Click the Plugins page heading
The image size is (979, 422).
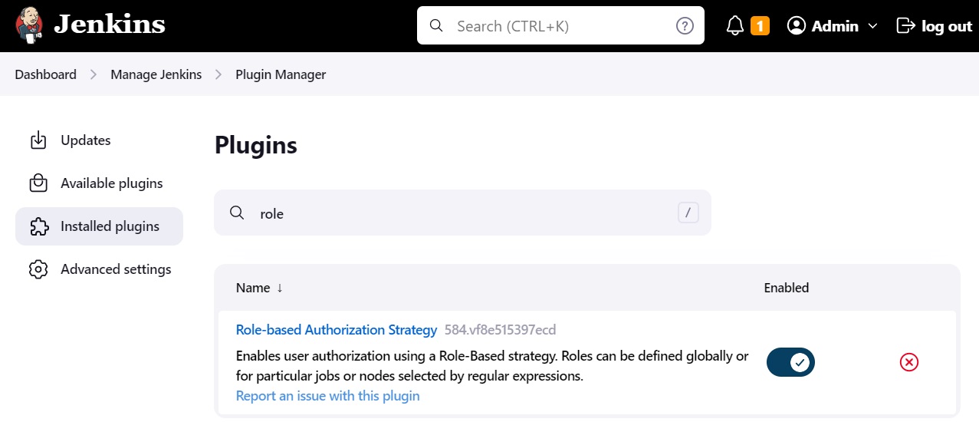[x=256, y=145]
